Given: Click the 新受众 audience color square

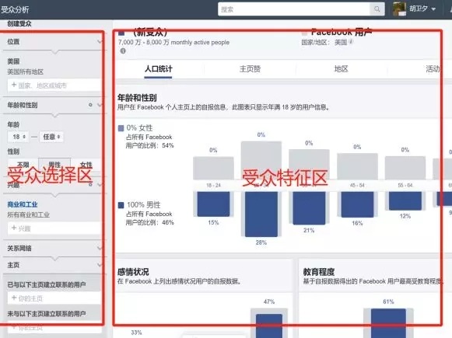Looking at the screenshot, I should [x=121, y=33].
